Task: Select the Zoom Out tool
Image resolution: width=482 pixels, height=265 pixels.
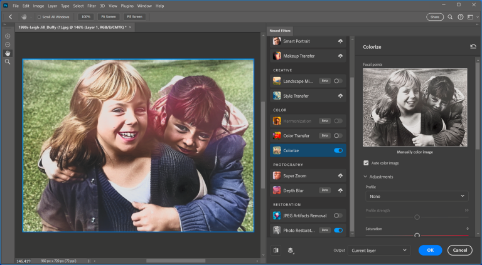Action: coord(8,45)
